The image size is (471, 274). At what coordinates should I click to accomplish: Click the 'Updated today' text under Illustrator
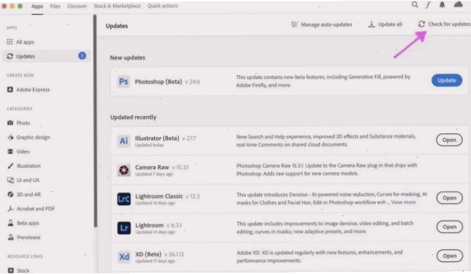click(149, 145)
